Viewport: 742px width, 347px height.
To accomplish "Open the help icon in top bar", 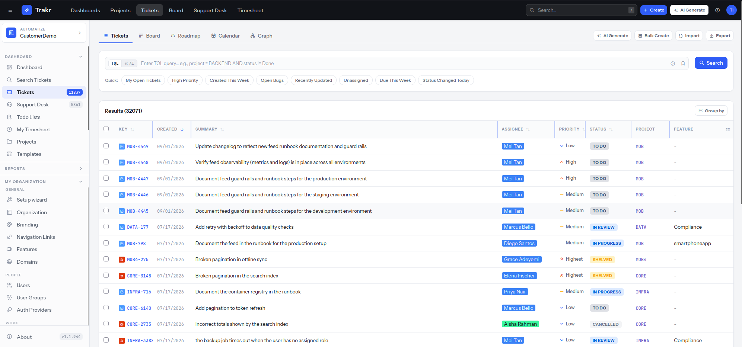I will click(x=717, y=10).
